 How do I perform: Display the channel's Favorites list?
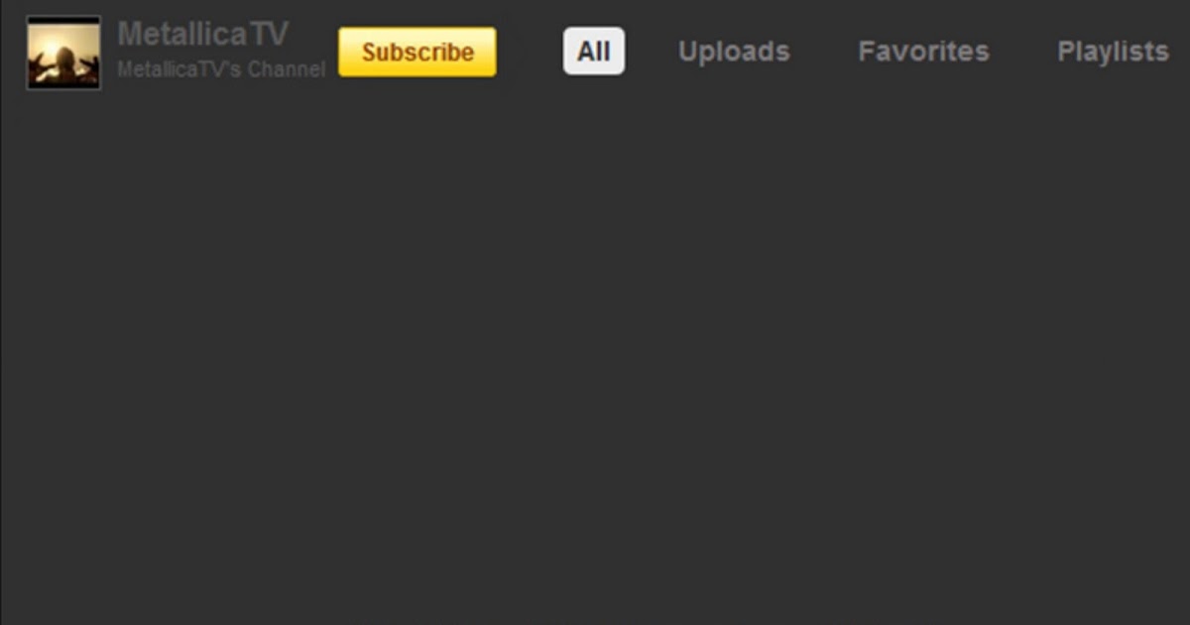923,52
